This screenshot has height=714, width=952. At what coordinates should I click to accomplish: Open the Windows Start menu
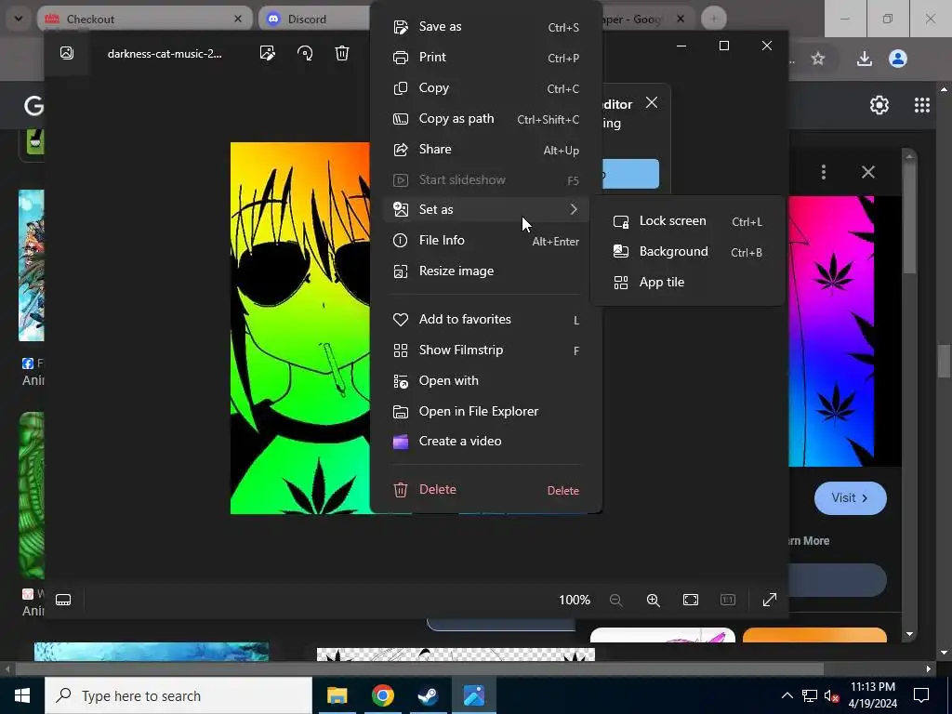(x=22, y=695)
